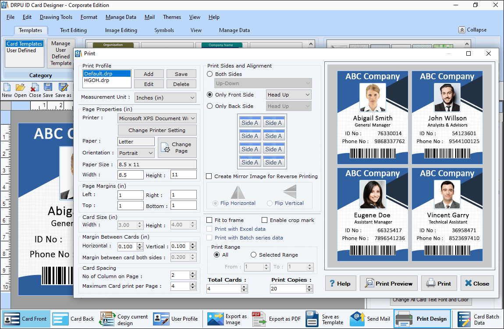The image size is (504, 329).
Task: Click Manage User Defined Template button
Action: click(x=61, y=54)
